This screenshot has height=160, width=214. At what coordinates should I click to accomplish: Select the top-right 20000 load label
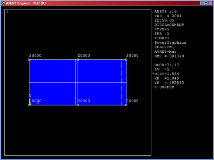pyautogui.click(x=132, y=55)
